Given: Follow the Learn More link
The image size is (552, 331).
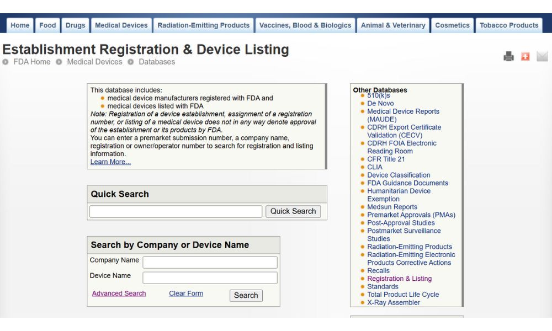Looking at the screenshot, I should coord(110,162).
